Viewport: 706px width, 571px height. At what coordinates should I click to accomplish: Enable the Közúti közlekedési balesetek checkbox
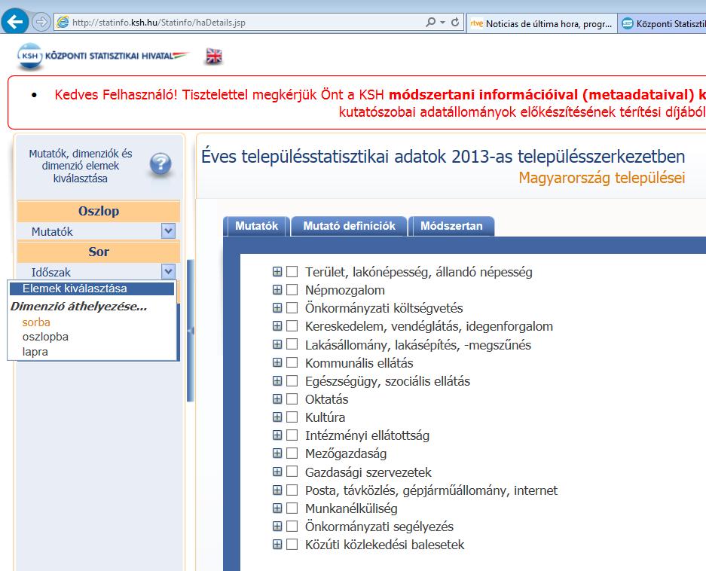click(x=292, y=545)
